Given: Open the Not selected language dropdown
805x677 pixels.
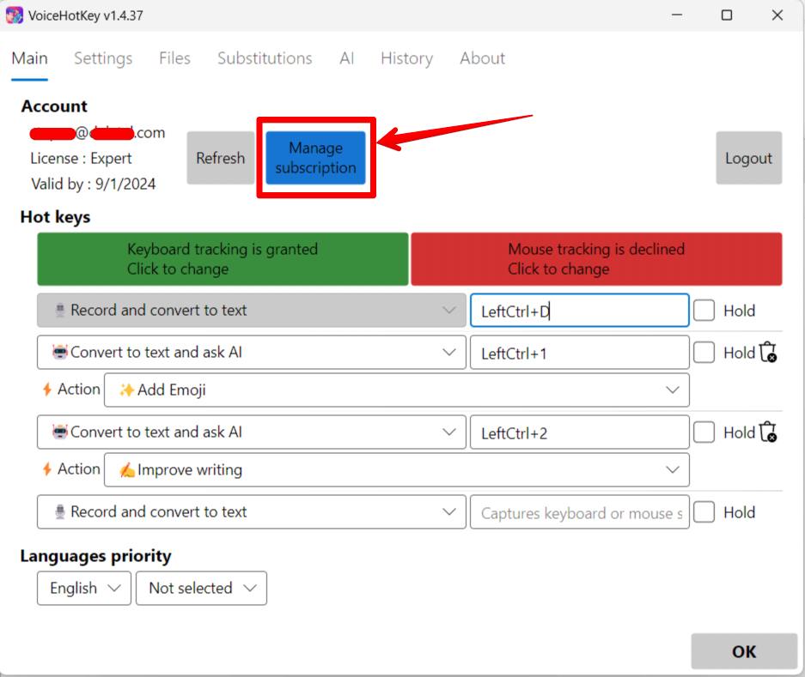Looking at the screenshot, I should click(201, 589).
